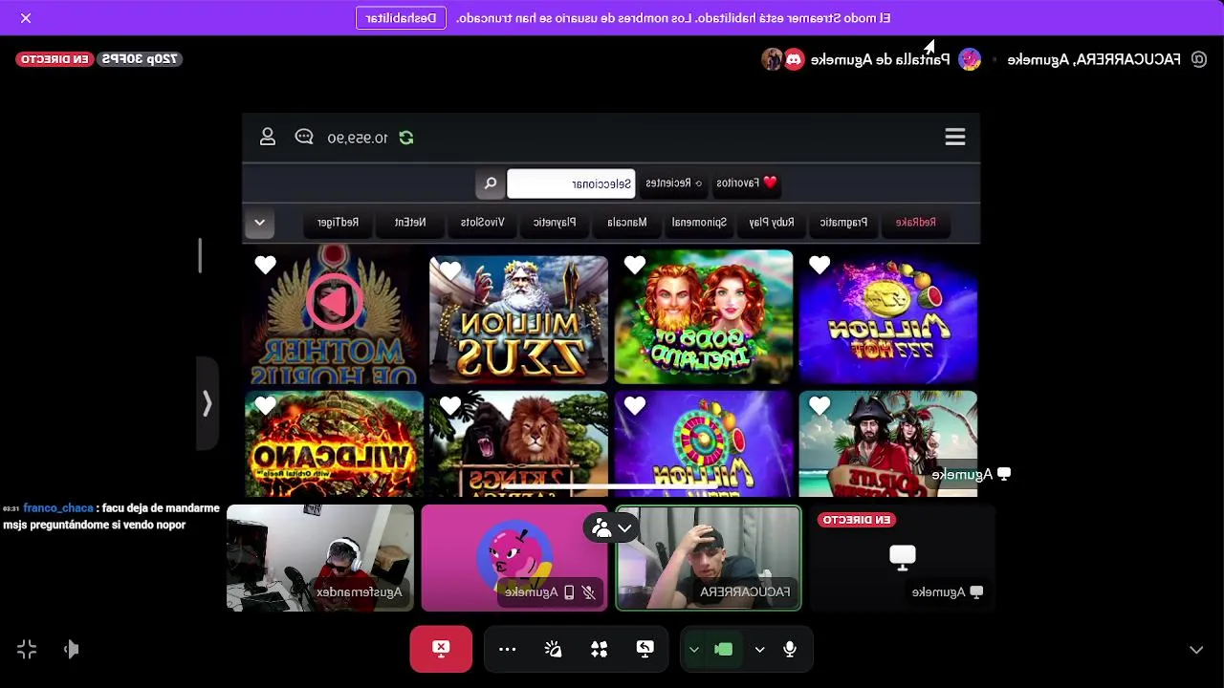1224x688 pixels.
Task: Open the Gods of Ireland game thumbnail
Action: (x=704, y=317)
